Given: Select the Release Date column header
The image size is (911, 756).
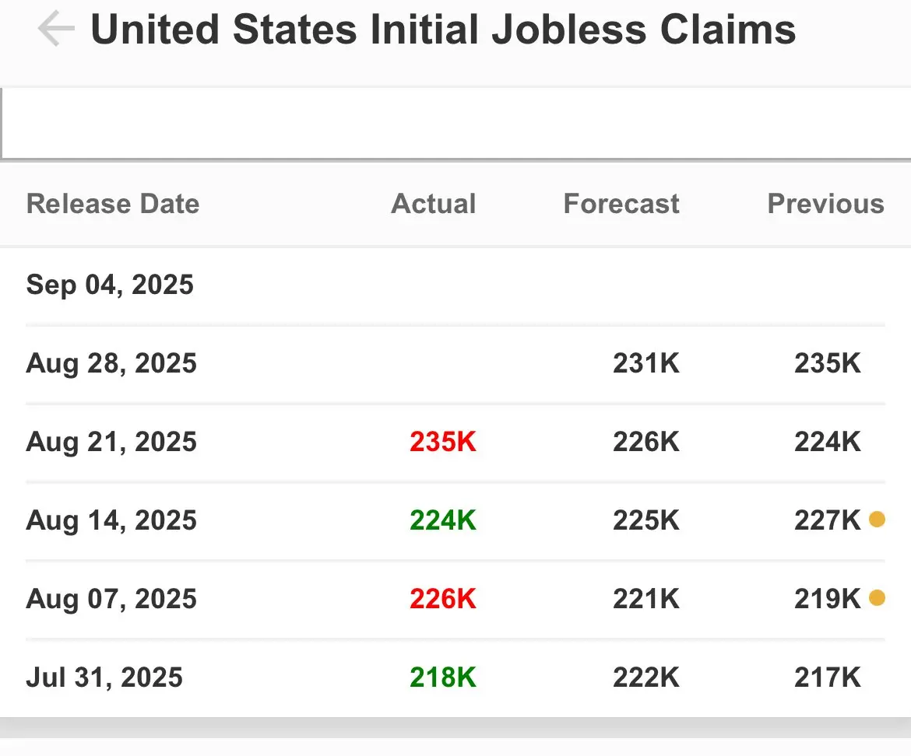Looking at the screenshot, I should [x=113, y=204].
